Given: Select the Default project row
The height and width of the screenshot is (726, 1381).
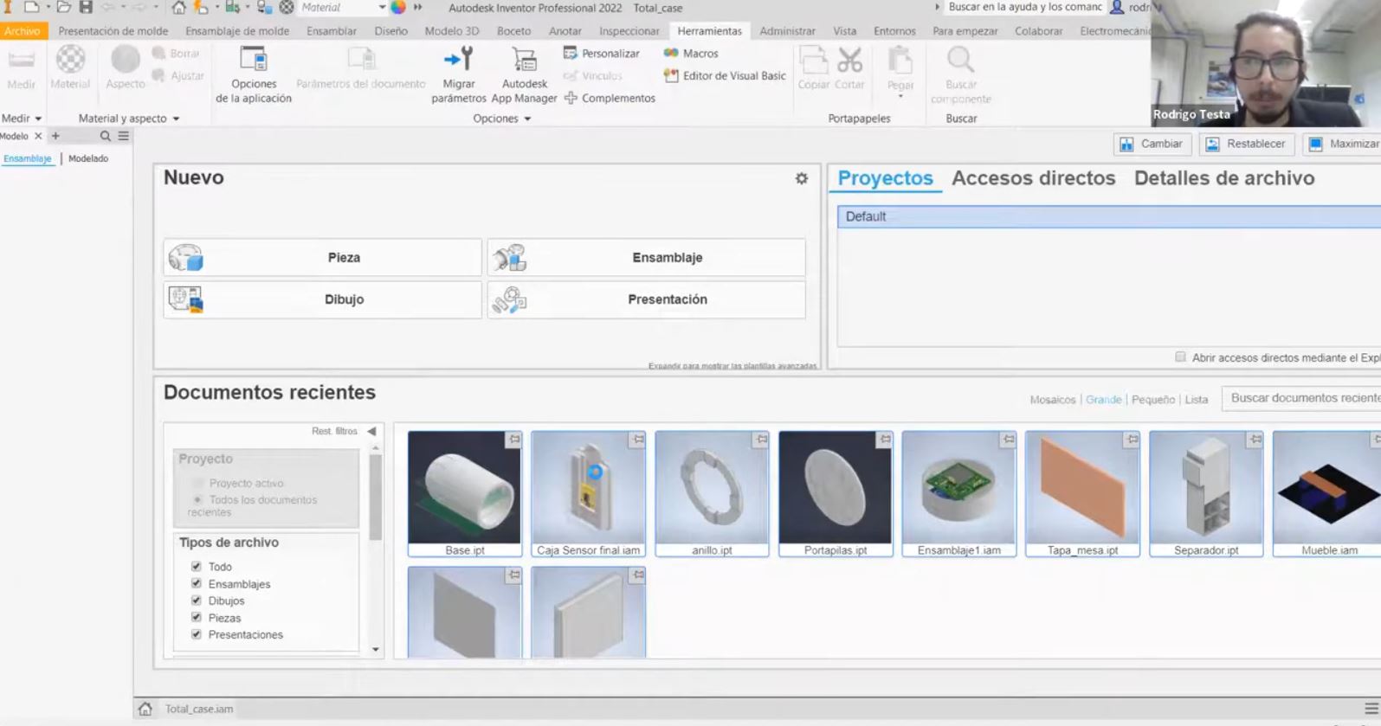Looking at the screenshot, I should pyautogui.click(x=1109, y=216).
